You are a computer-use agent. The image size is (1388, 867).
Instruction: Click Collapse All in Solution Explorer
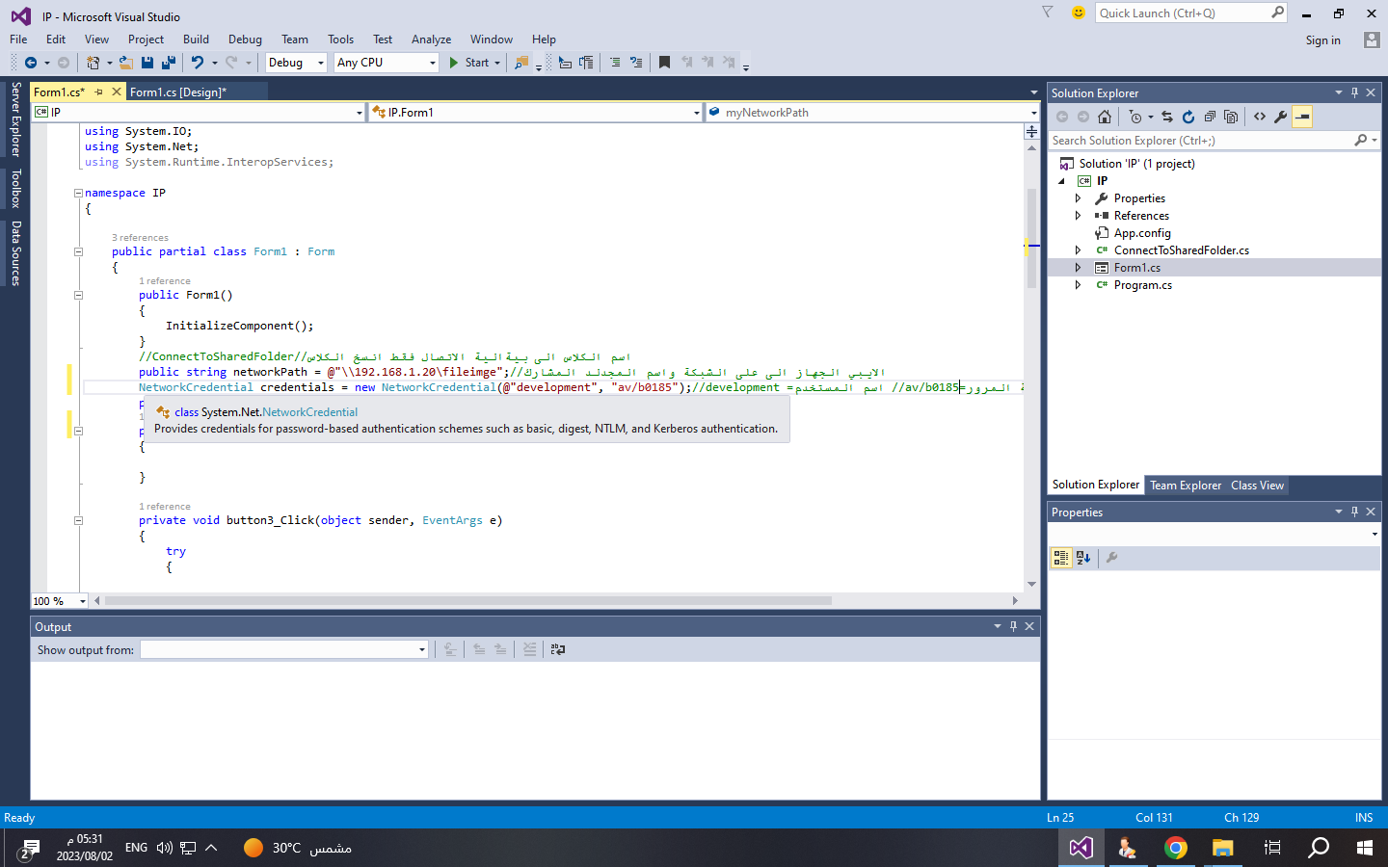[x=1210, y=117]
